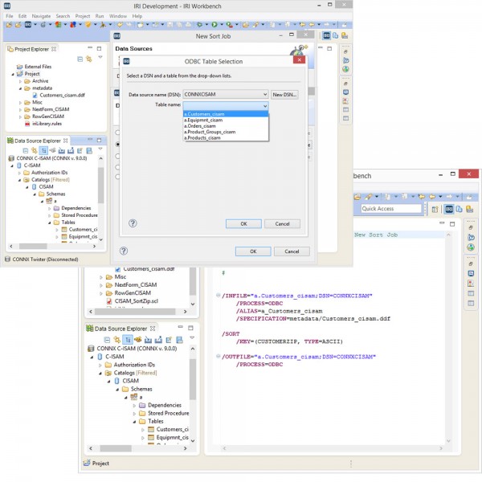The width and height of the screenshot is (482, 482).
Task: Collapse Catalogs node in upper Data Source Explorer
Action: click(x=19, y=180)
